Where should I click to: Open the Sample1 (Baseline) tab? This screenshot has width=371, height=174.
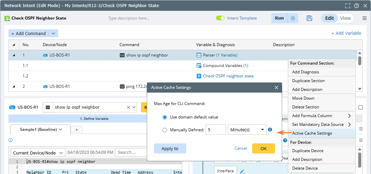pyautogui.click(x=40, y=129)
